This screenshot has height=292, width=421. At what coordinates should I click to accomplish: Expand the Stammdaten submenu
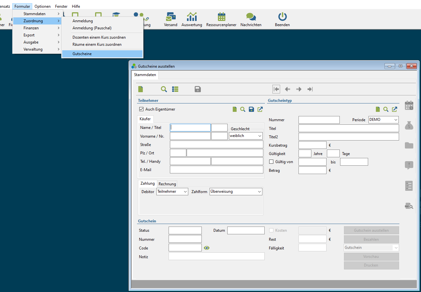point(37,14)
